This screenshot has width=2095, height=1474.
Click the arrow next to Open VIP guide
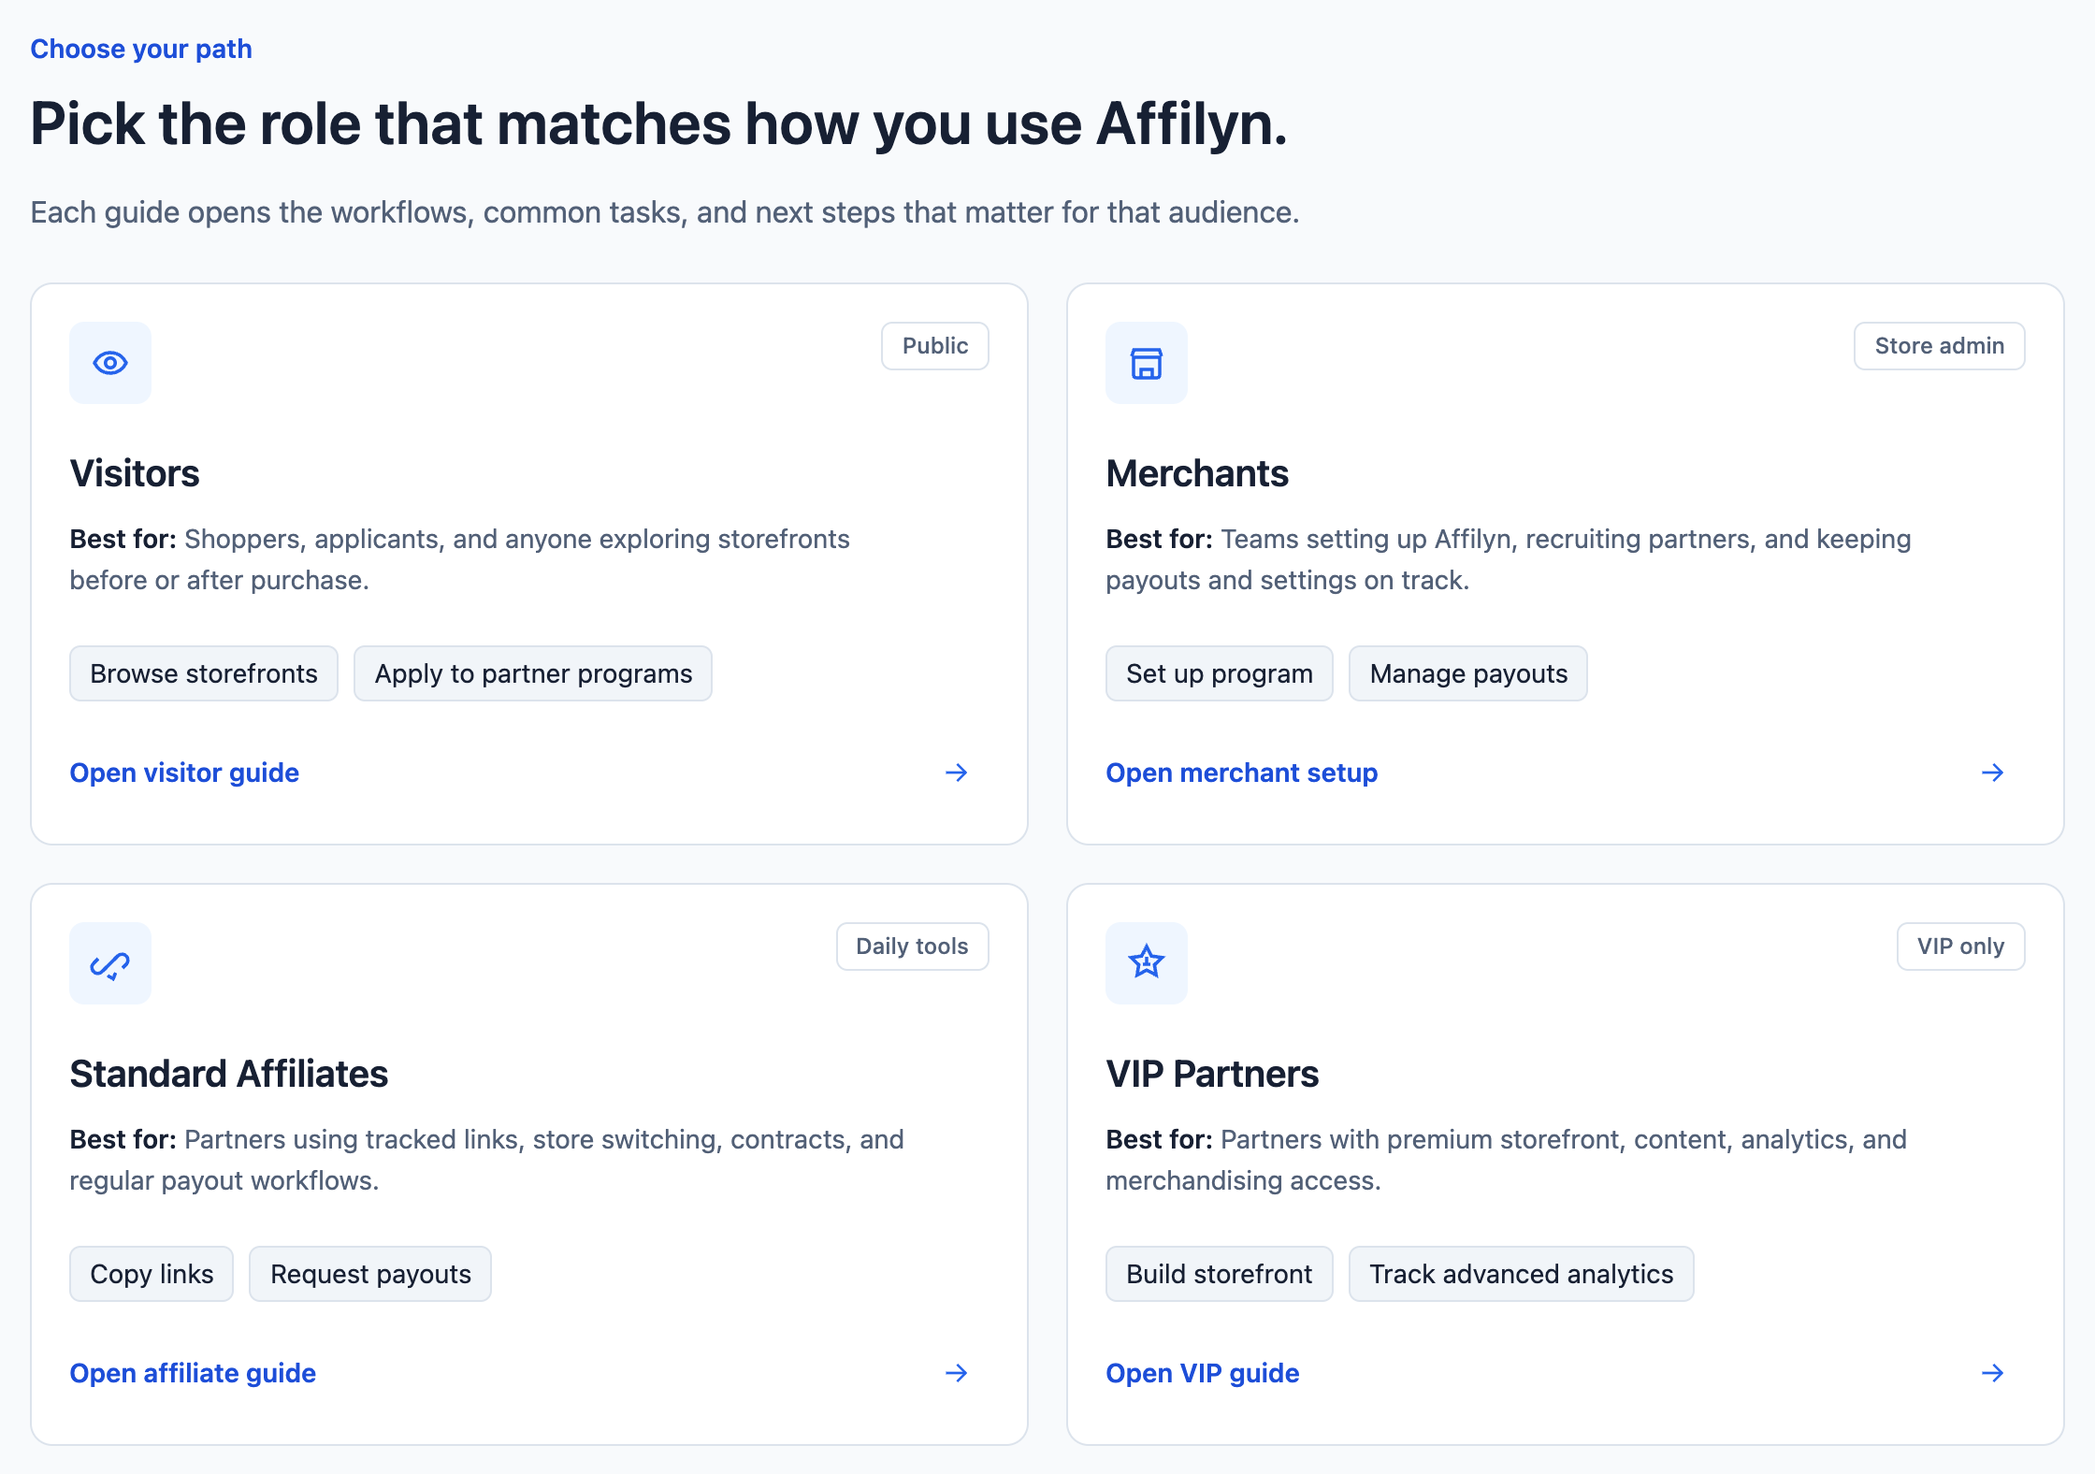pos(1993,1373)
